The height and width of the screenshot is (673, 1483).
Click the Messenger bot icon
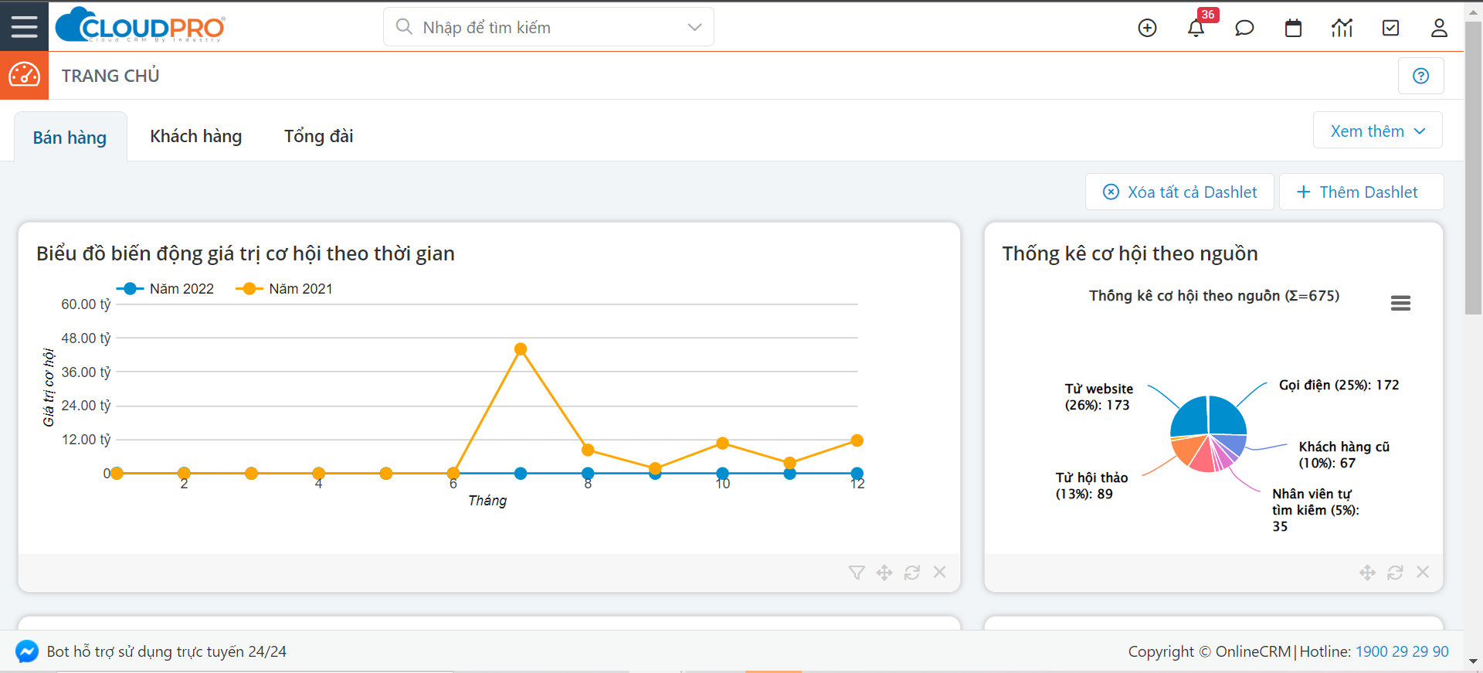tap(27, 651)
